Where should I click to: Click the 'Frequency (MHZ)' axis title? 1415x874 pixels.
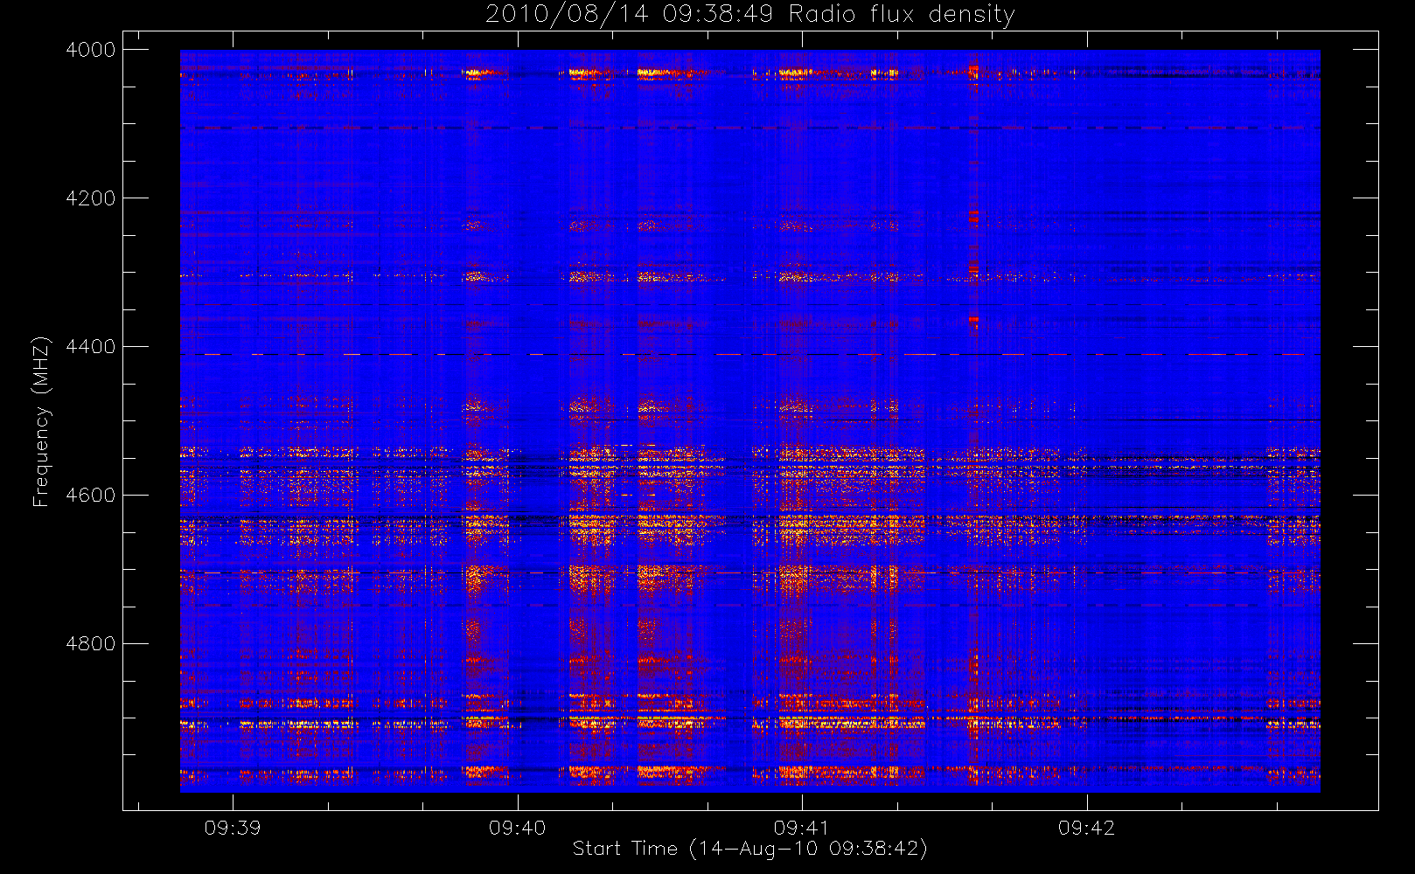[41, 421]
